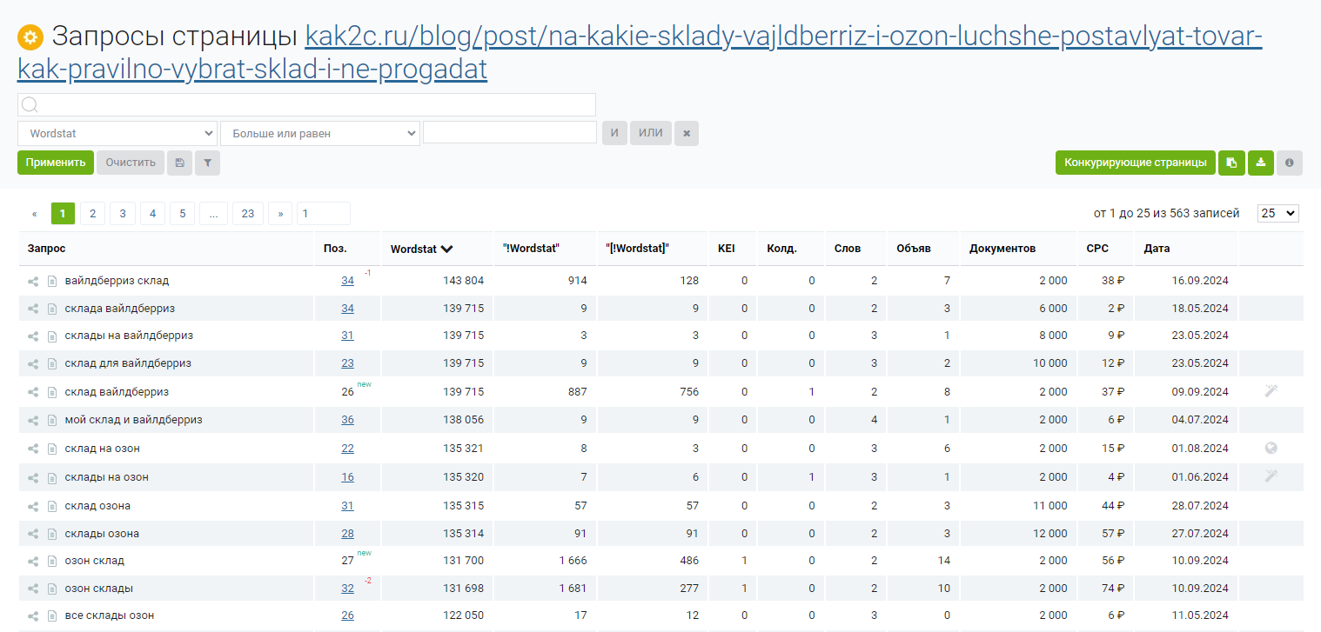Screen dimensions: 1321x632
Task: Remove the filter condition with the x button
Action: [687, 133]
